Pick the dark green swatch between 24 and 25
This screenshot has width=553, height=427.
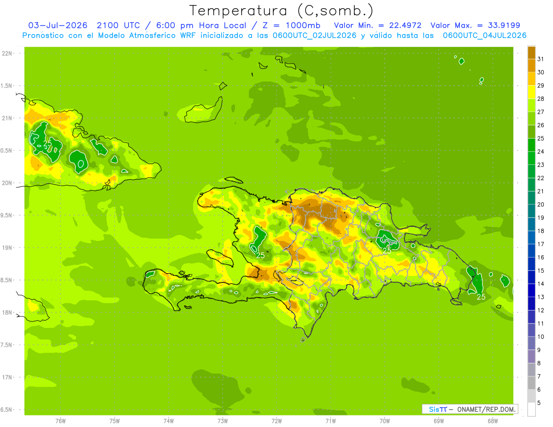(x=531, y=145)
